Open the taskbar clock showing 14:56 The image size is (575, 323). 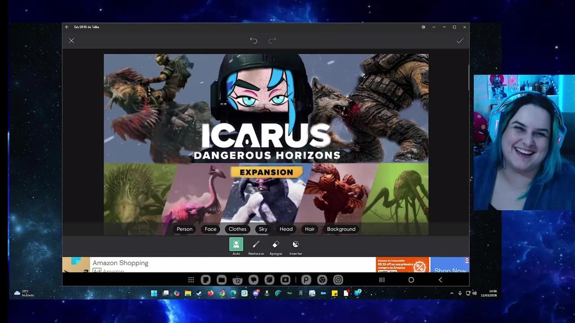coord(488,293)
